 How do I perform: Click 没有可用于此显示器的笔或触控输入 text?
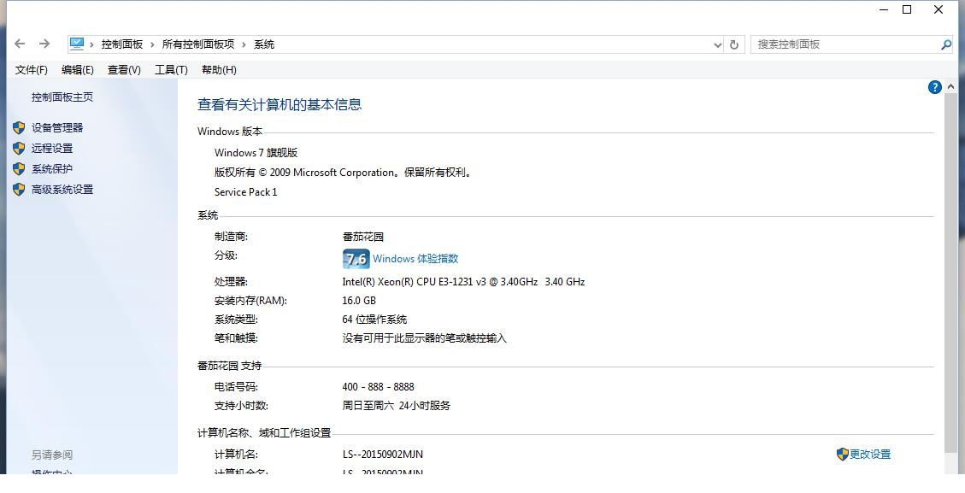424,337
